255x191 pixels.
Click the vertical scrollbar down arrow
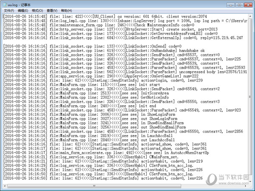pyautogui.click(x=251, y=180)
